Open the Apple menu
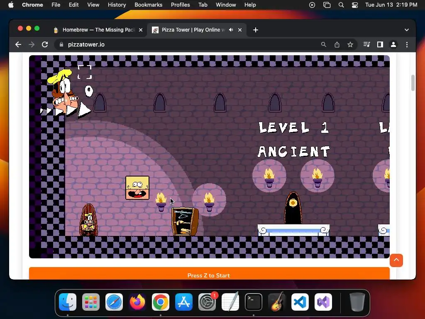The image size is (425, 319). (11, 5)
